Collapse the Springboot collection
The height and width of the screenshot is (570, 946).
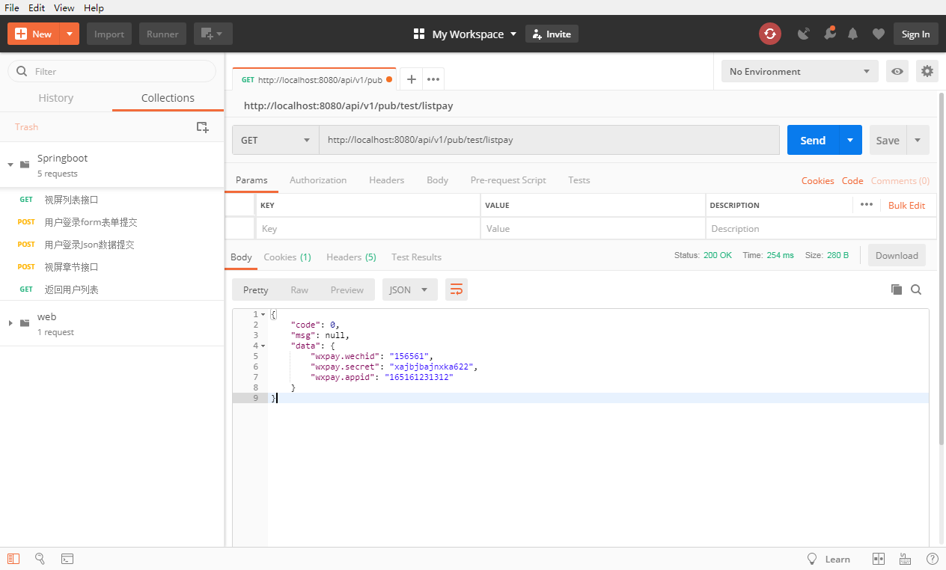point(10,164)
